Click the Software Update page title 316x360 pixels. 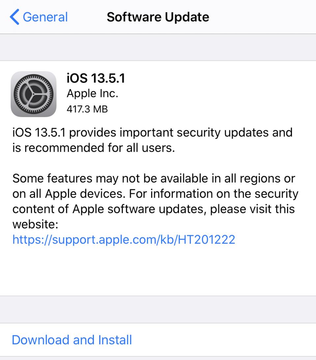coord(158,17)
